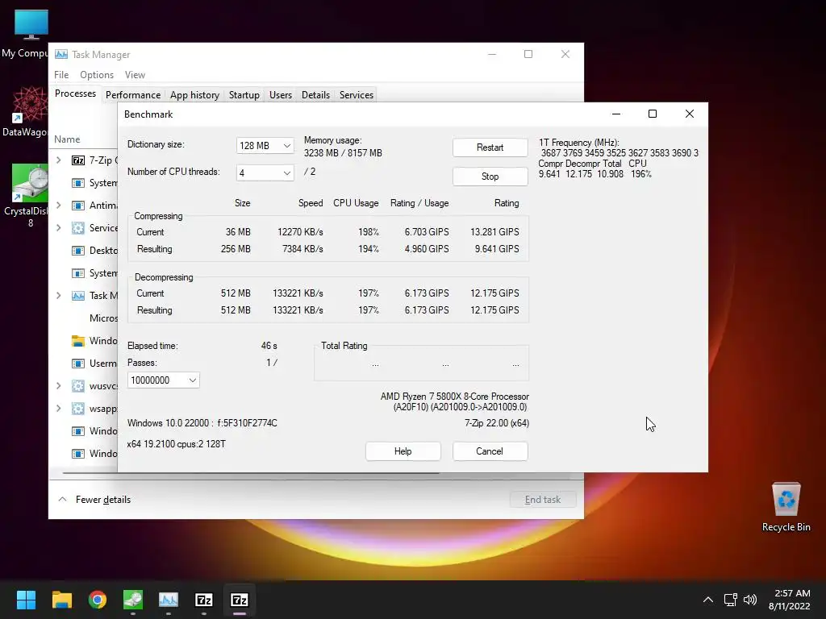Expand the wsapp process row
Image resolution: width=826 pixels, height=619 pixels.
(58, 409)
